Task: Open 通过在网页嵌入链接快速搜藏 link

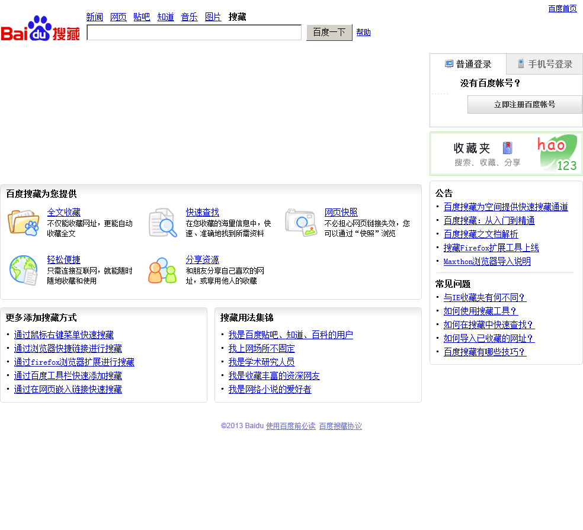Action: coord(68,389)
